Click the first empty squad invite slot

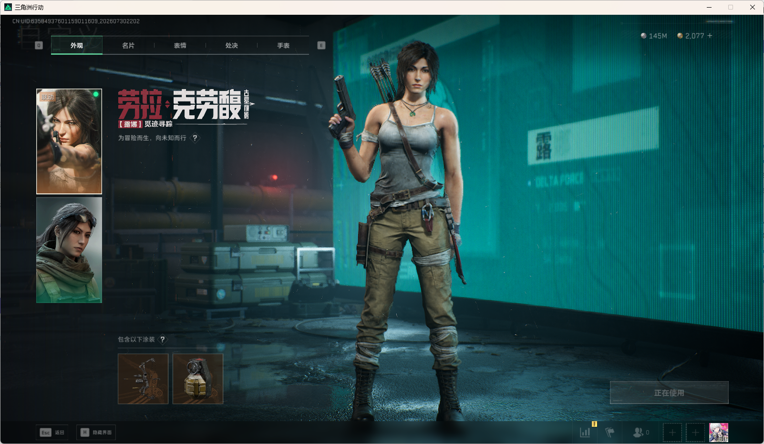(672, 433)
